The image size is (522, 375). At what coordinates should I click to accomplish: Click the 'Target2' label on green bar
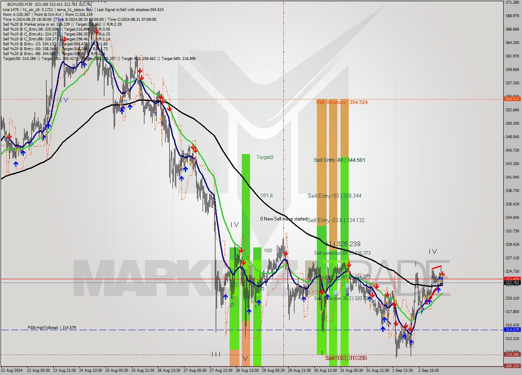click(x=265, y=157)
